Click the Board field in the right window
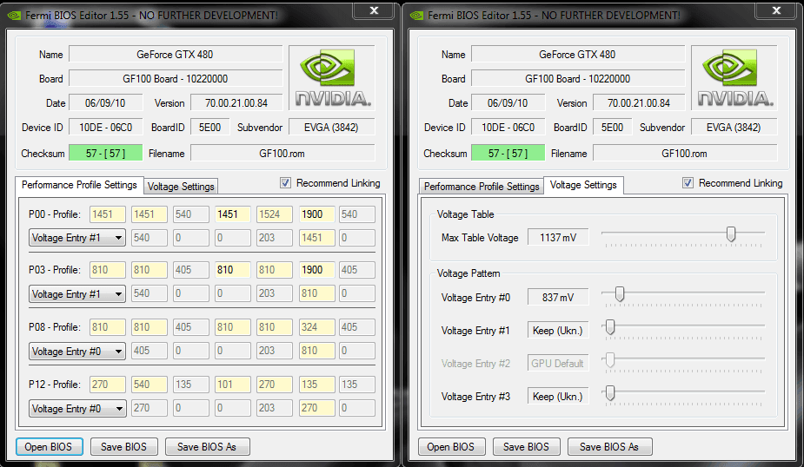The height and width of the screenshot is (467, 804). click(578, 79)
